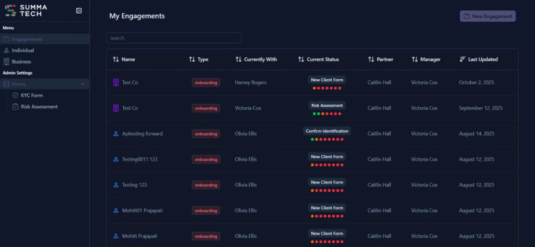Image resolution: width=535 pixels, height=247 pixels.
Task: Click the Business building icon in sidebar
Action: click(x=6, y=61)
